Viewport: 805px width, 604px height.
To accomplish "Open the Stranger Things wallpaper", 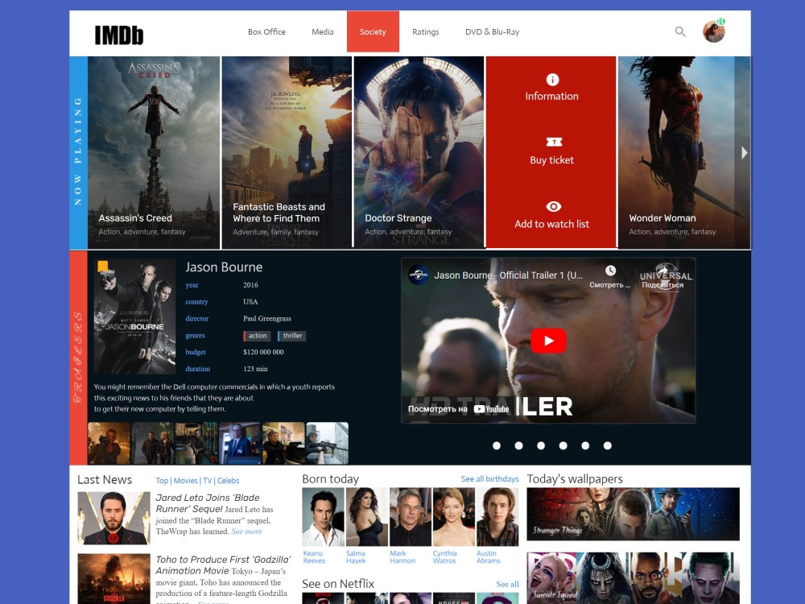I will [633, 514].
